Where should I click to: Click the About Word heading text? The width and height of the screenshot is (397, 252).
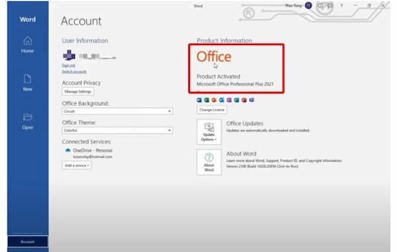coord(242,153)
